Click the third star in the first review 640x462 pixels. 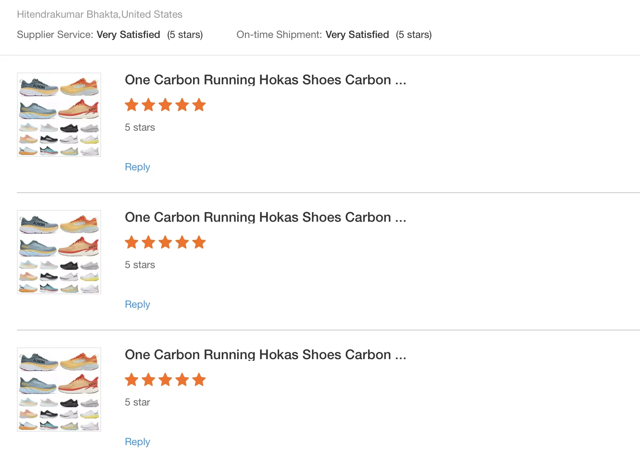[x=165, y=105]
